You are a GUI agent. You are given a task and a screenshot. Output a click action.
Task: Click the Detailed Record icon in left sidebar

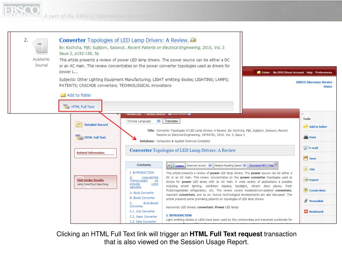coord(79,125)
